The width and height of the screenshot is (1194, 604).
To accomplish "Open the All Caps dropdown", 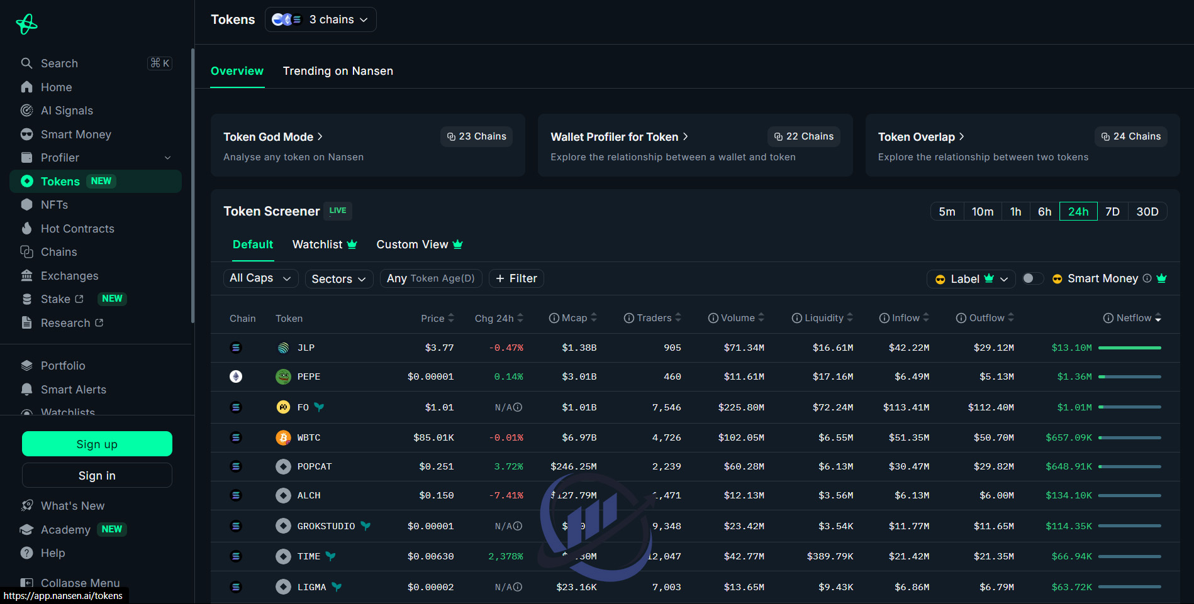I will (x=260, y=278).
